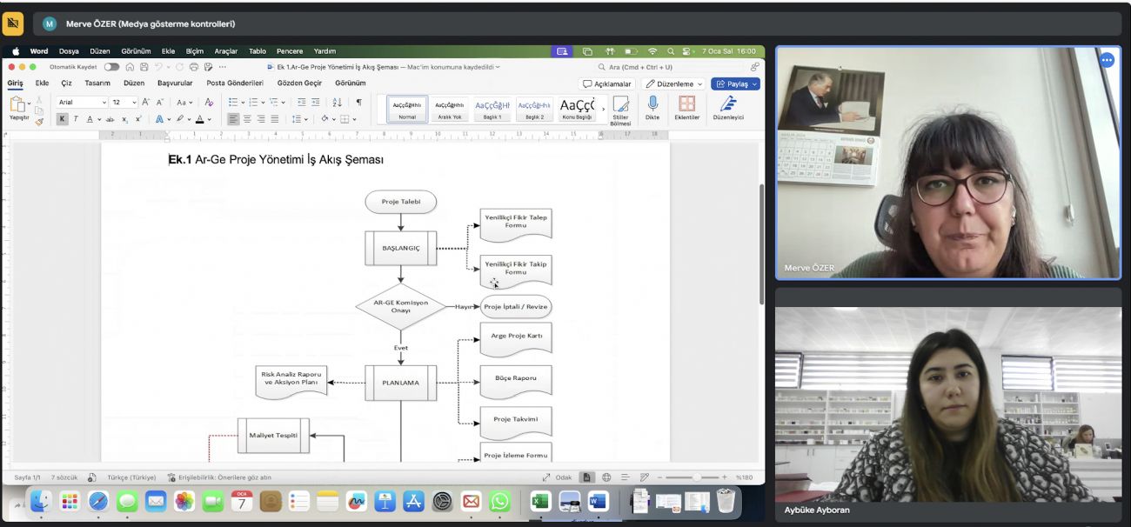The height and width of the screenshot is (527, 1131).
Task: Apply superscript formatting
Action: pyautogui.click(x=137, y=119)
